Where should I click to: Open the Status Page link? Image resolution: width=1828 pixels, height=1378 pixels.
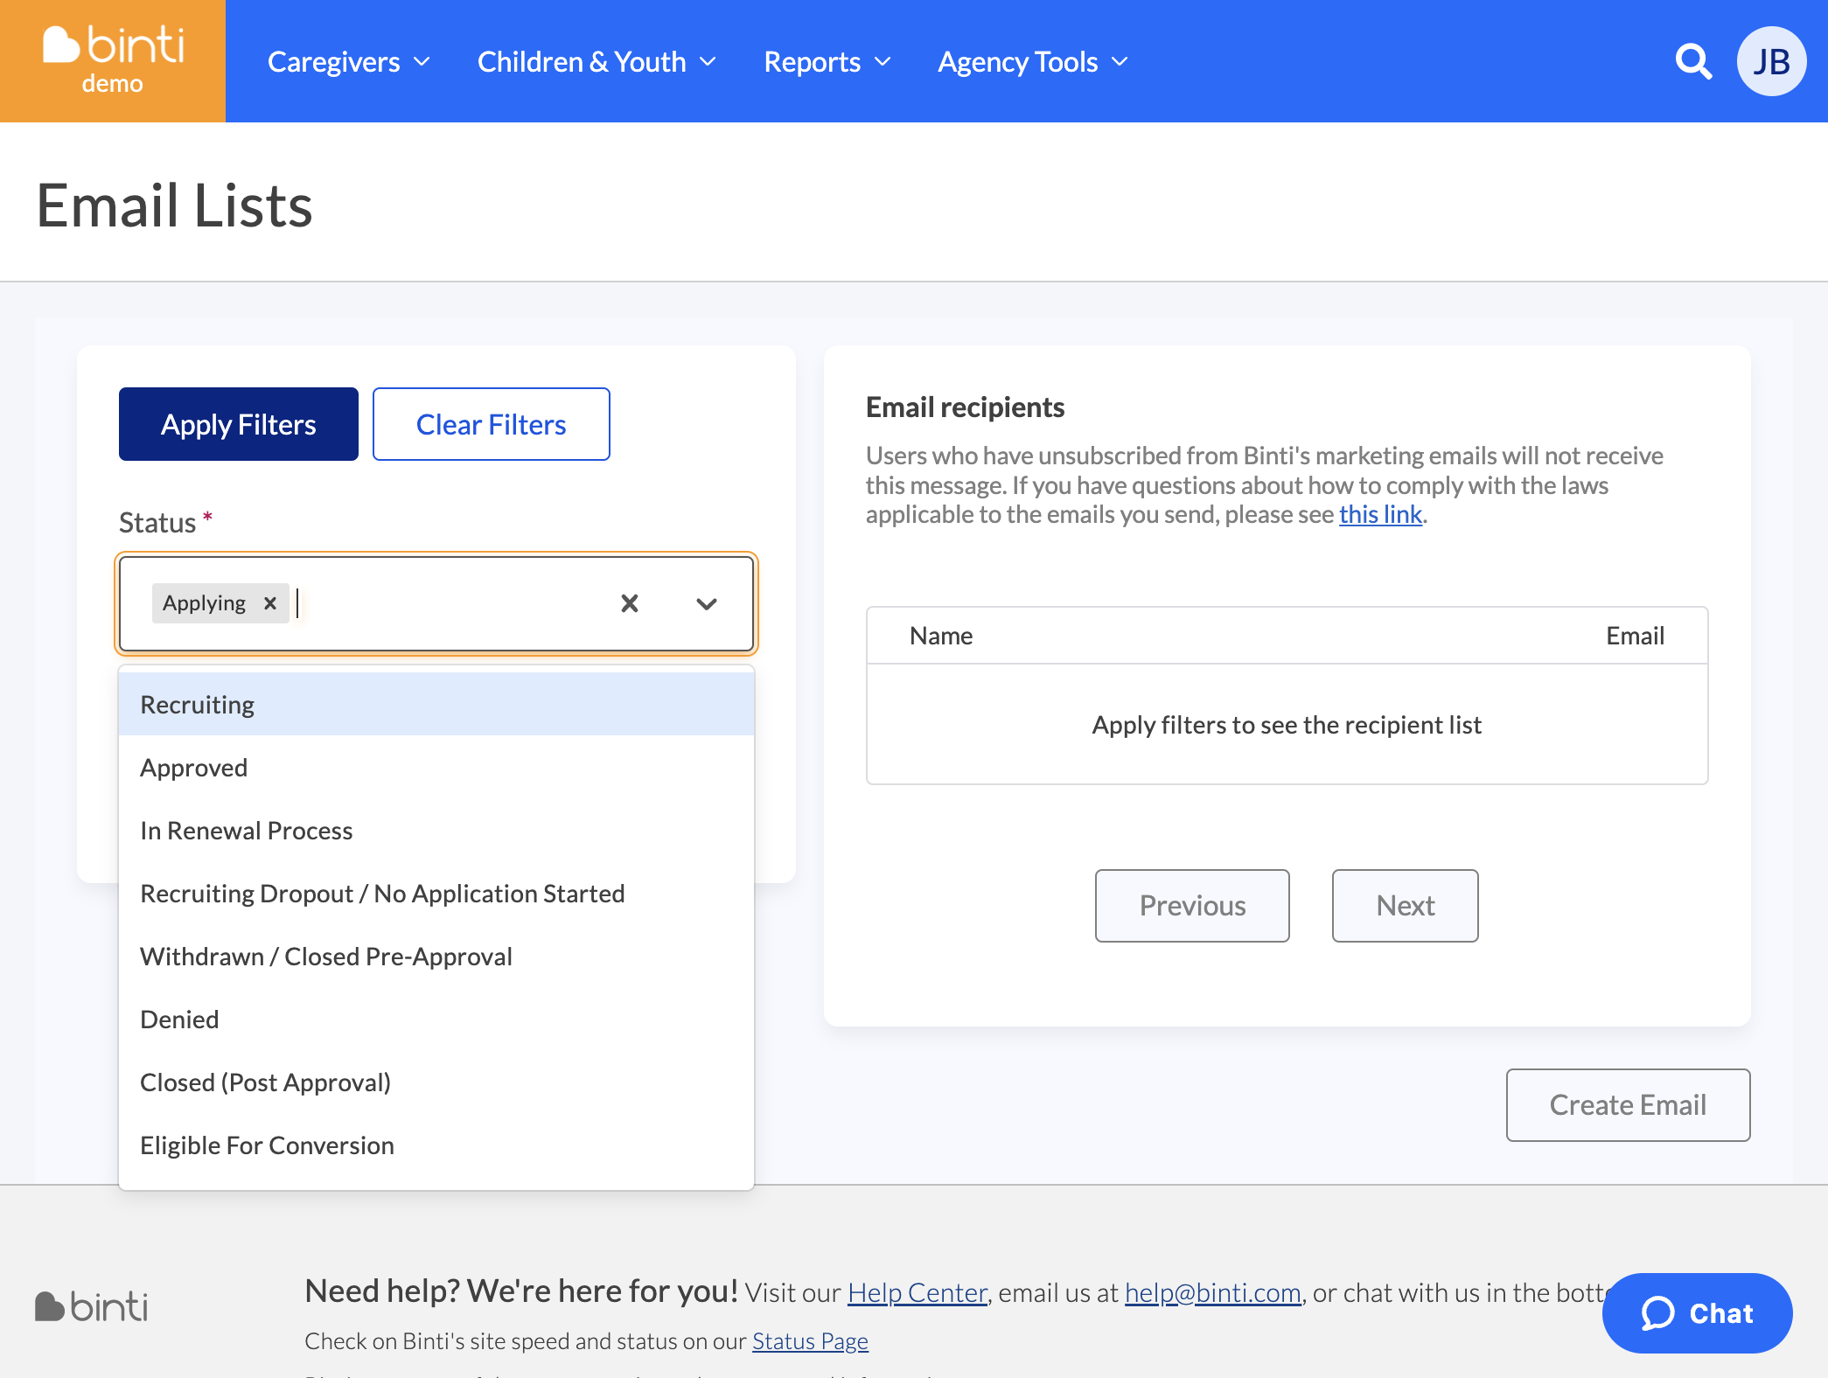pos(810,1341)
